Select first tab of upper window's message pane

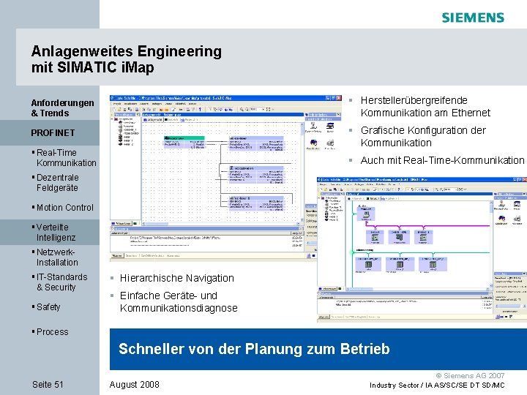(x=117, y=256)
